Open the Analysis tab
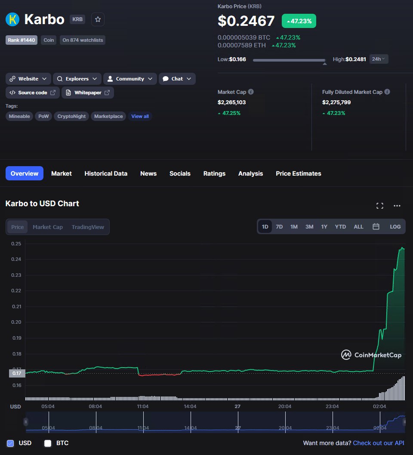Screen dimensions: 413x455 tap(250, 173)
